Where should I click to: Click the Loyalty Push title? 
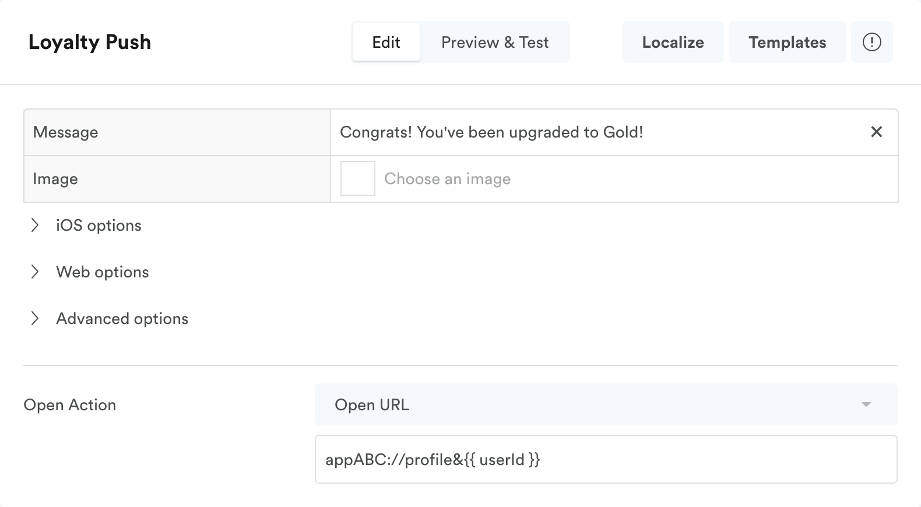(90, 42)
